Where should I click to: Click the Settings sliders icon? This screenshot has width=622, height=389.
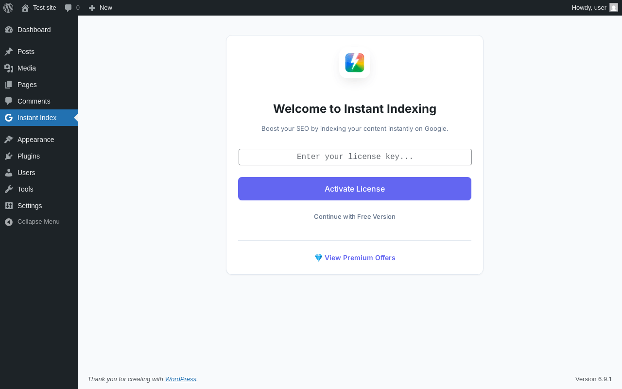(x=9, y=206)
